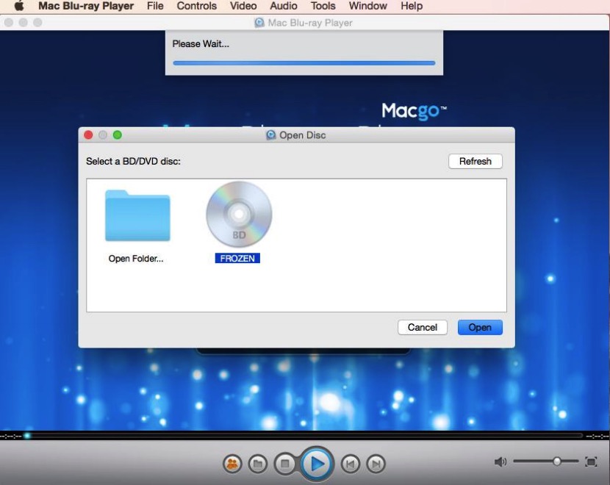Open the Apple menu
Screen dimensions: 610x485
pyautogui.click(x=19, y=5)
